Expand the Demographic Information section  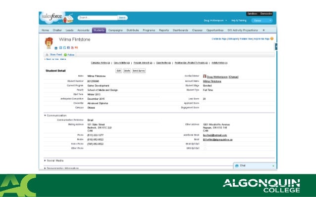pos(45,168)
